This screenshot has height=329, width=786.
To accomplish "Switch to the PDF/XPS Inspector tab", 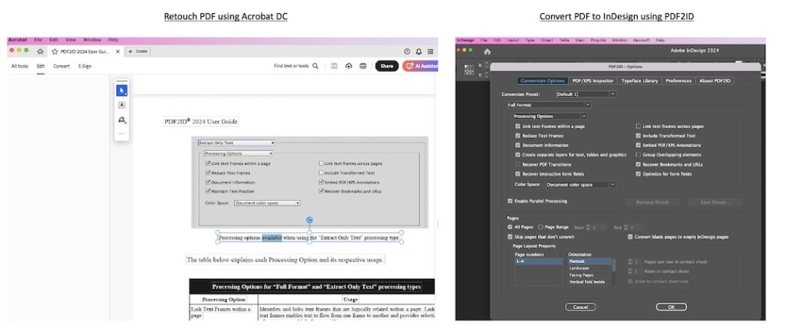I will pos(593,81).
